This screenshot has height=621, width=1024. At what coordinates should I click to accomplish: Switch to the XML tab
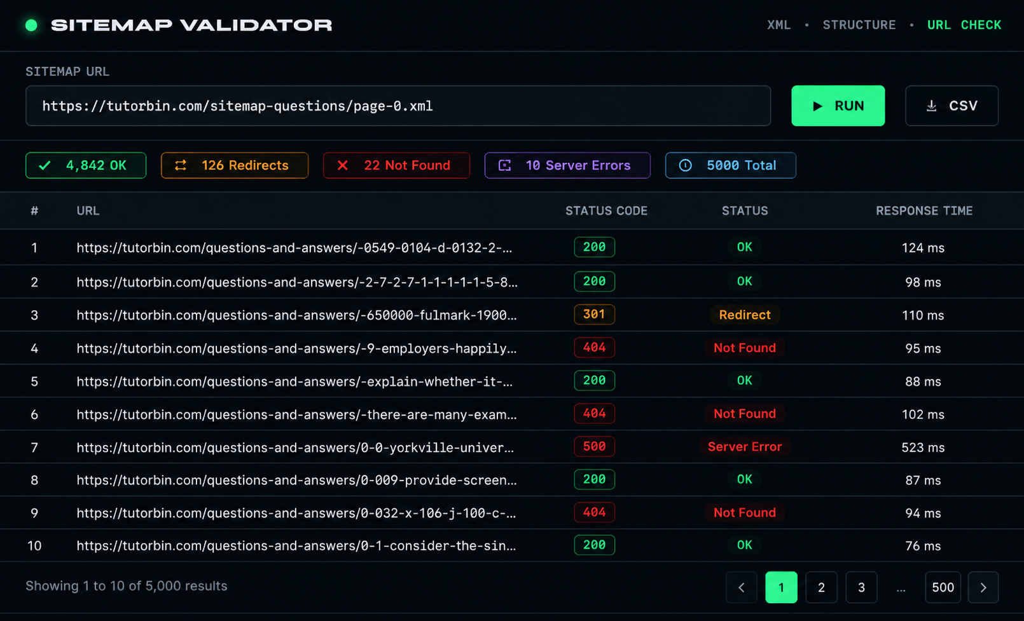778,25
